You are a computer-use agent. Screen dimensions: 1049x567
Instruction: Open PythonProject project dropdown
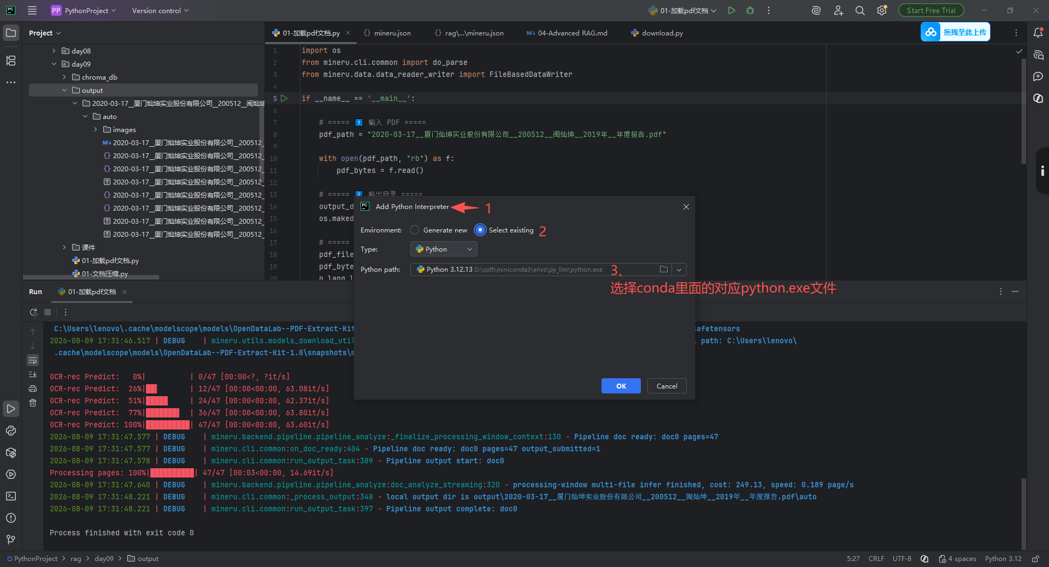click(x=83, y=10)
